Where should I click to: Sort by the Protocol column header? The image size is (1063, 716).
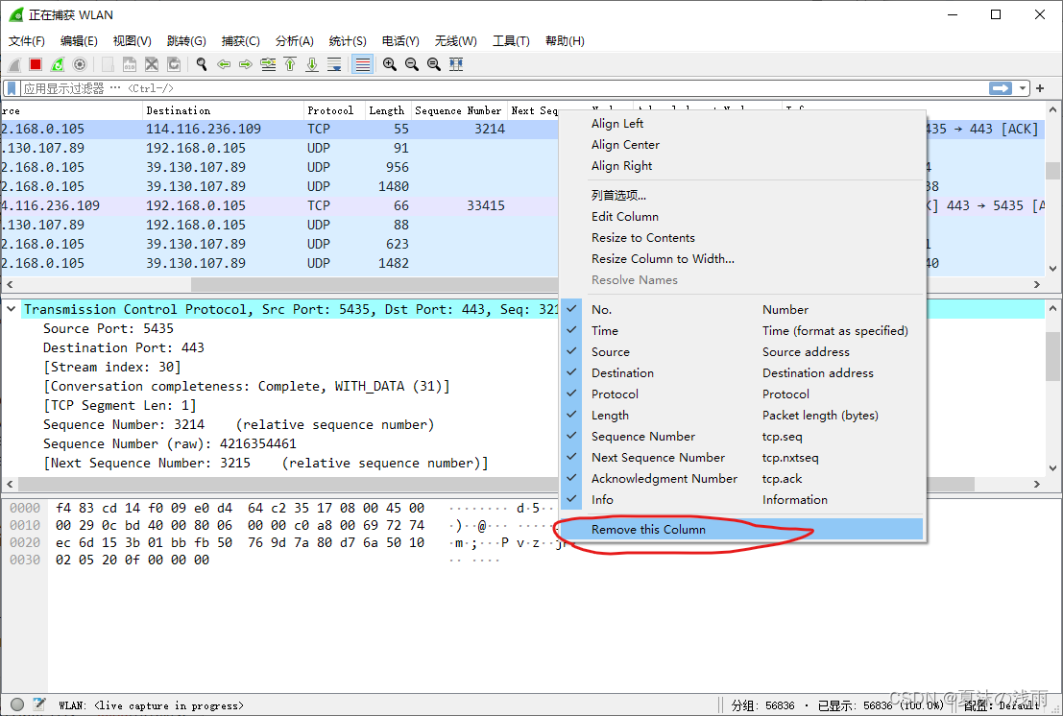(334, 110)
